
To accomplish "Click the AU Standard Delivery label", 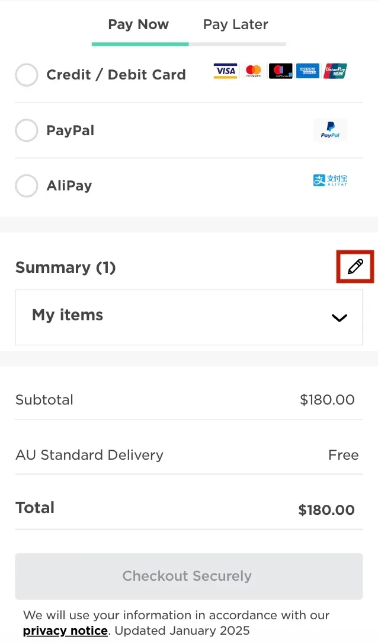I will point(89,455).
